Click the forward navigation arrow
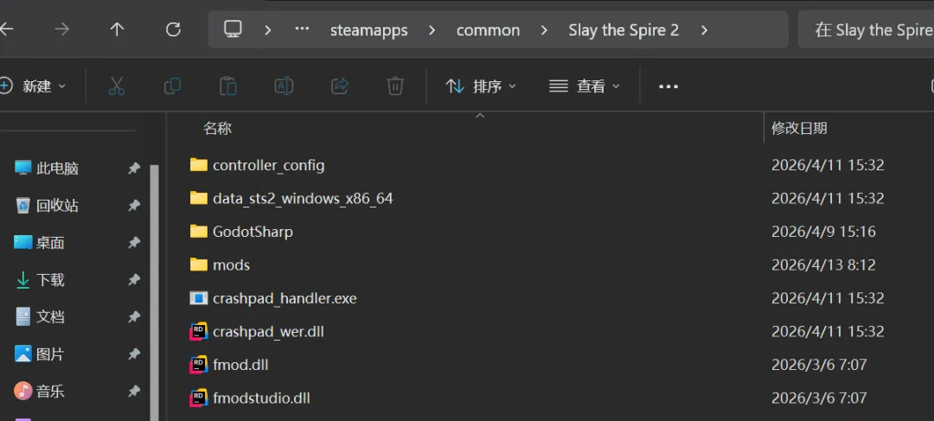 (x=62, y=29)
